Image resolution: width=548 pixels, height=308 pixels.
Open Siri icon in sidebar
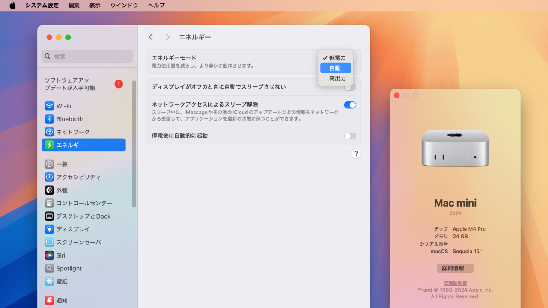click(49, 255)
